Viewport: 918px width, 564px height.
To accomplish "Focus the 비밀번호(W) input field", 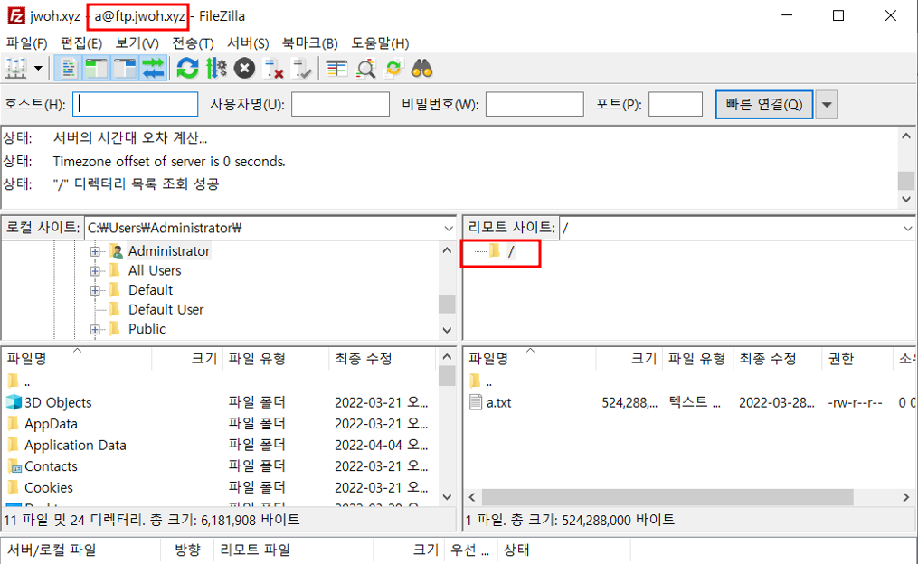I will pos(535,104).
